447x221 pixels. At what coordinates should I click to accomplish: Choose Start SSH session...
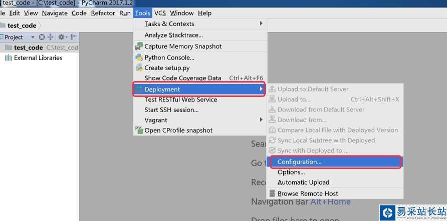click(171, 109)
